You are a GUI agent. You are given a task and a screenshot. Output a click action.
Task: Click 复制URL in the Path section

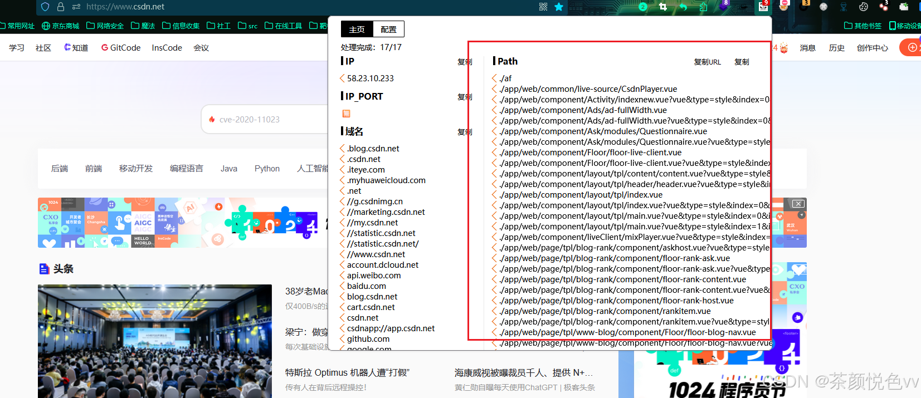point(707,62)
